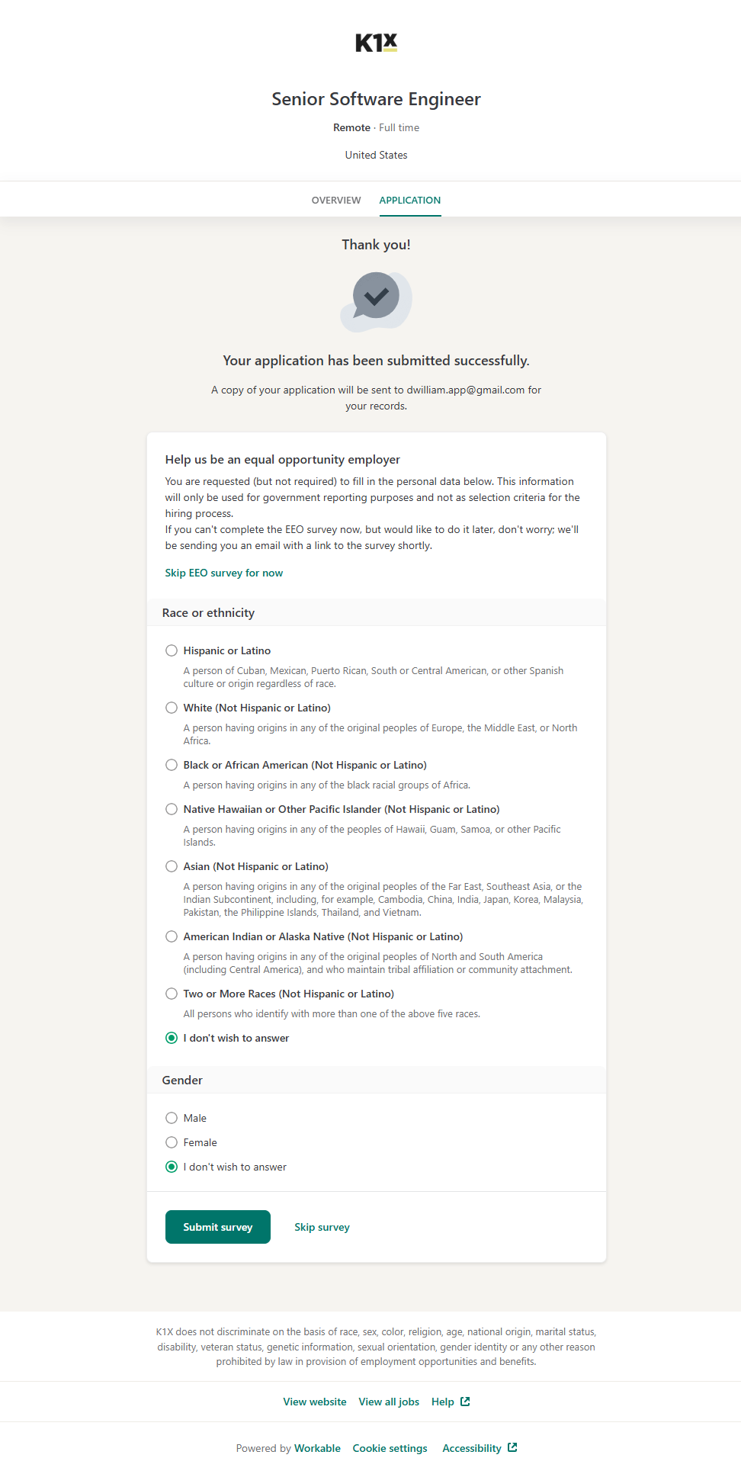
Task: Choose Black or African American option
Action: (172, 765)
